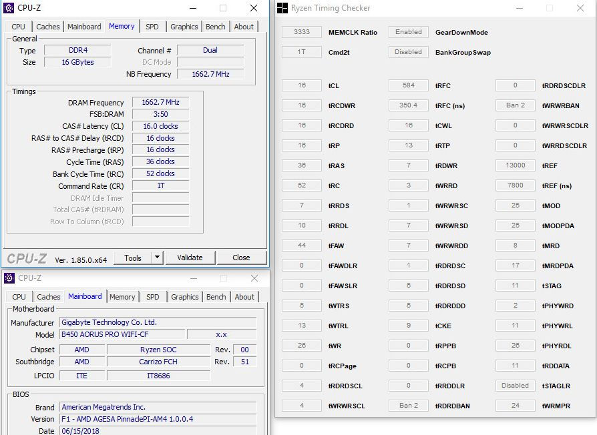
Task: Click the Tools button
Action: click(x=133, y=258)
